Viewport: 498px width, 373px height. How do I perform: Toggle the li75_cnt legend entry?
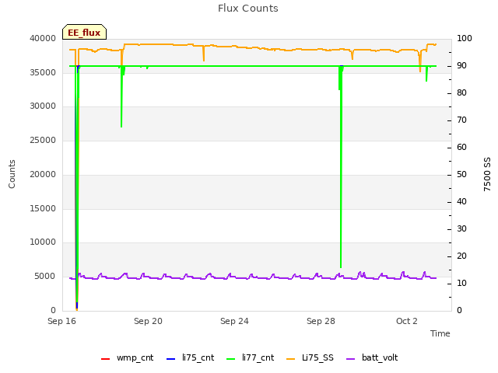coord(191,357)
